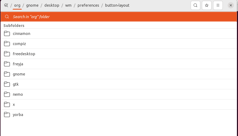Open the cinnamon subfolder
Image resolution: width=238 pixels, height=136 pixels.
119,34
